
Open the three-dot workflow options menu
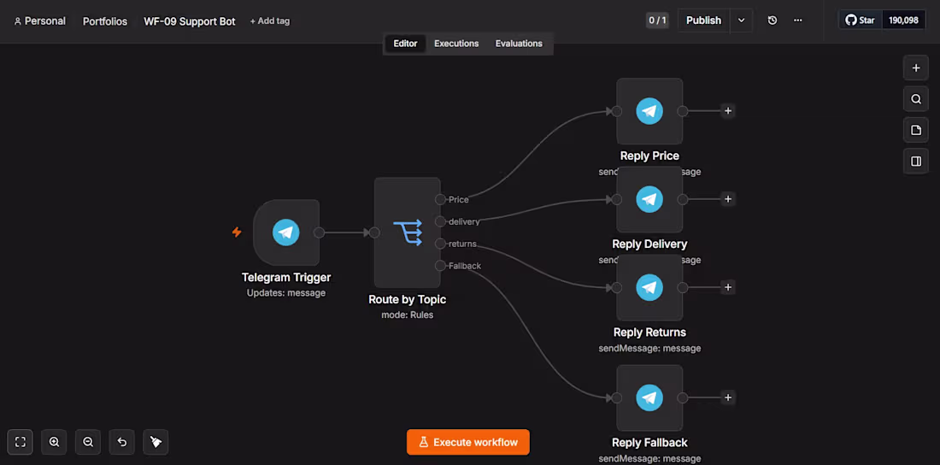click(x=798, y=21)
